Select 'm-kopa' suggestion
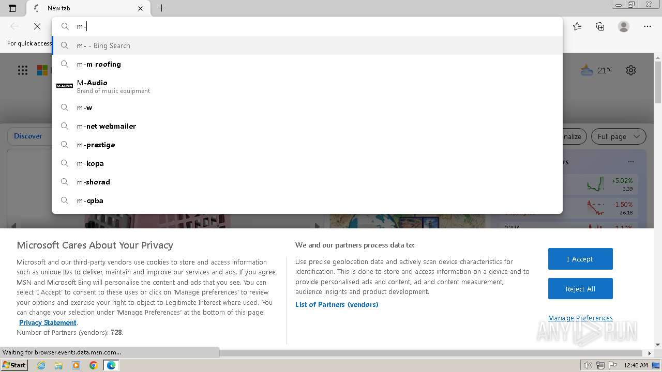The image size is (662, 372). (307, 163)
